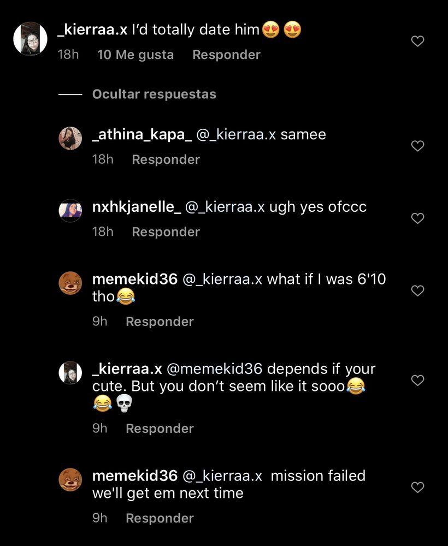448x546 pixels.
Task: Heart _kierraa.x's 'depends if your cute' reply
Action: pyautogui.click(x=418, y=380)
